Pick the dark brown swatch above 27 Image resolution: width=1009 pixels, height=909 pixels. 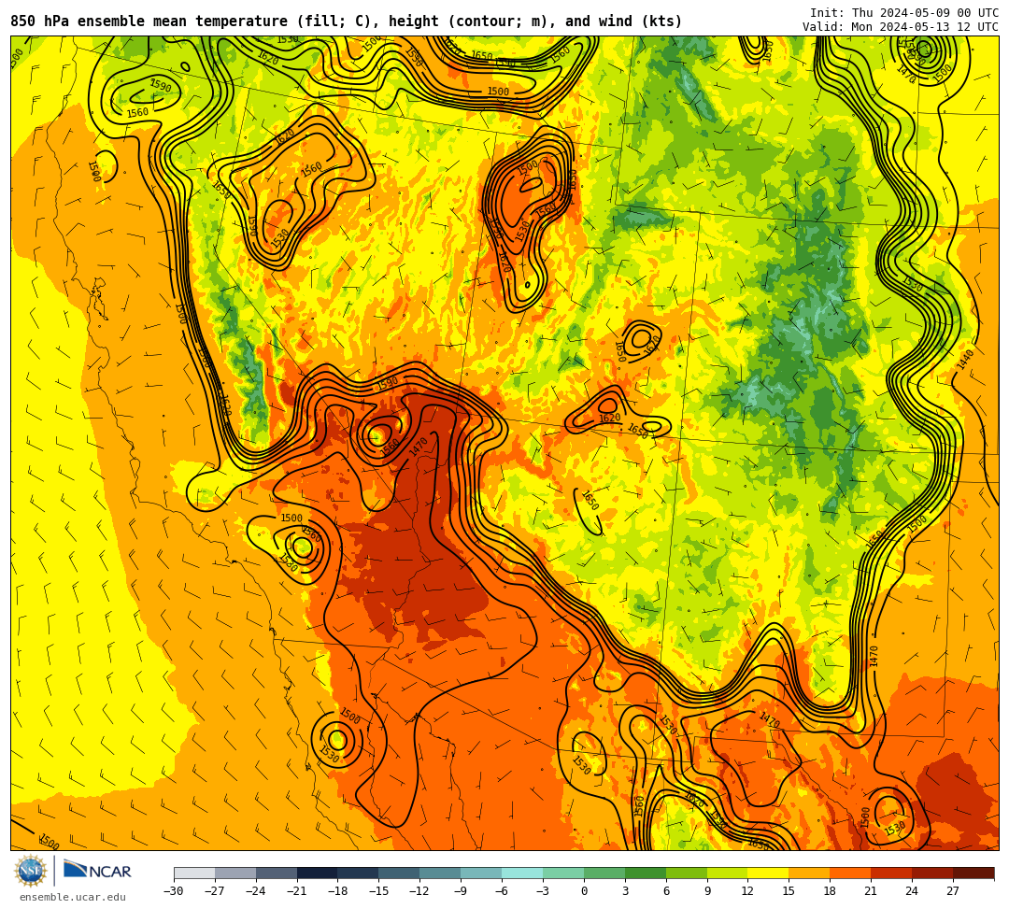[973, 873]
